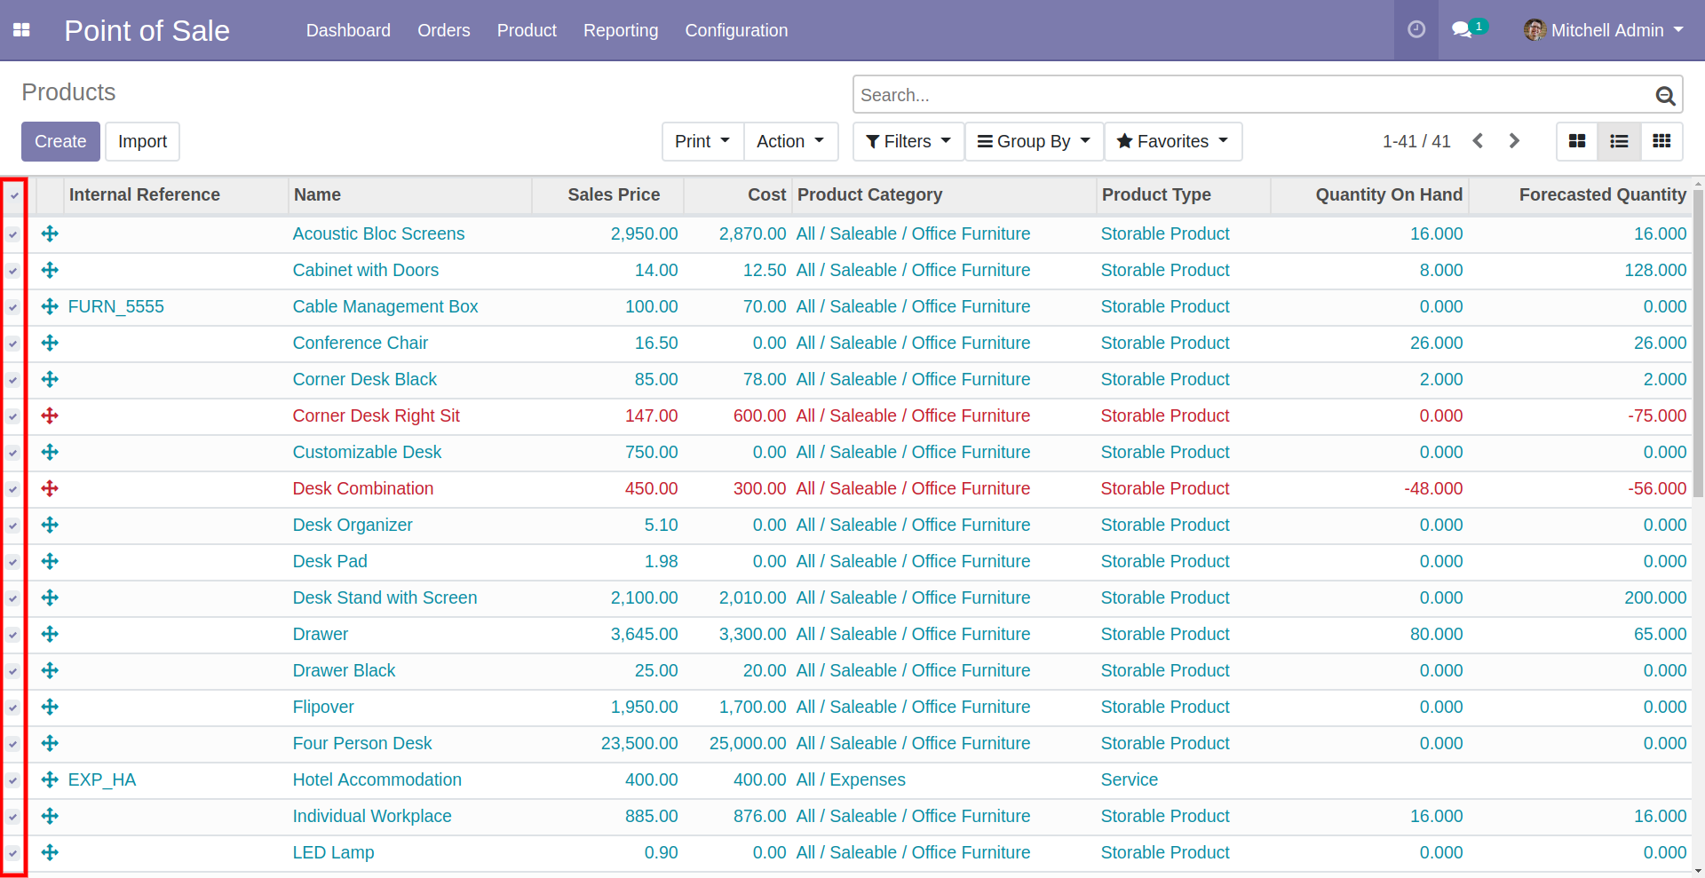Go to previous page of products
This screenshot has height=878, width=1705.
click(1478, 141)
